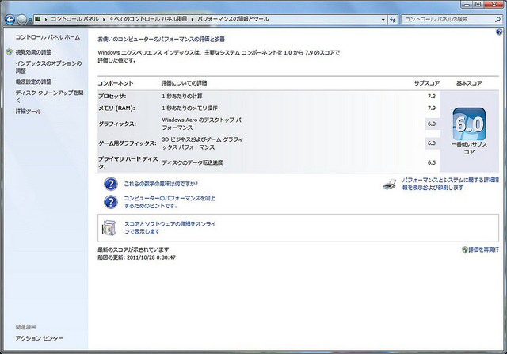Expand the address bar history dropdown
The width and height of the screenshot is (507, 354).
pyautogui.click(x=383, y=20)
